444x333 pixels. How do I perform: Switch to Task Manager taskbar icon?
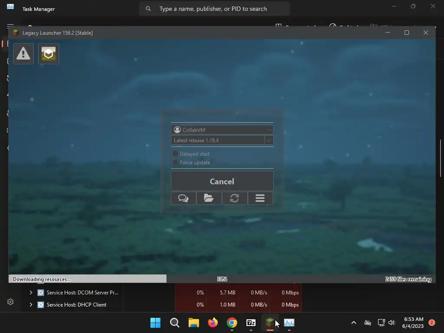point(289,323)
